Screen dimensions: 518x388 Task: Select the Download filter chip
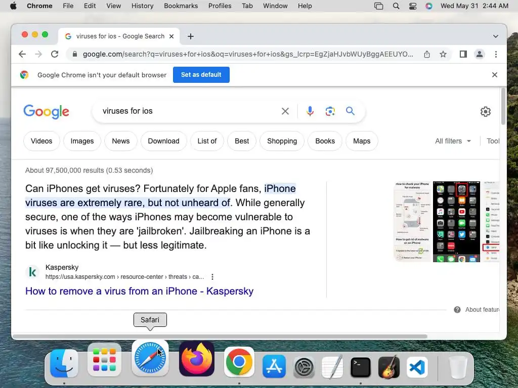click(x=163, y=141)
